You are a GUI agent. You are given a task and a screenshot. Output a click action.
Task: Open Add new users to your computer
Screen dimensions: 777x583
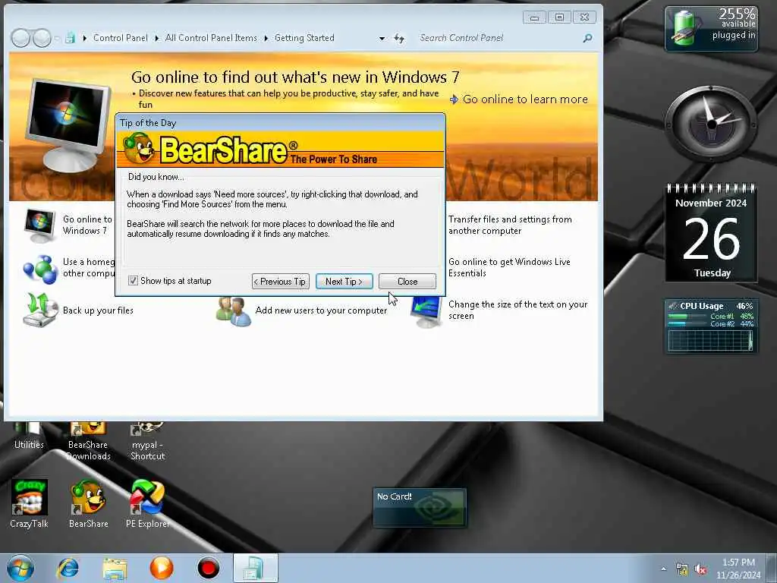tap(321, 310)
